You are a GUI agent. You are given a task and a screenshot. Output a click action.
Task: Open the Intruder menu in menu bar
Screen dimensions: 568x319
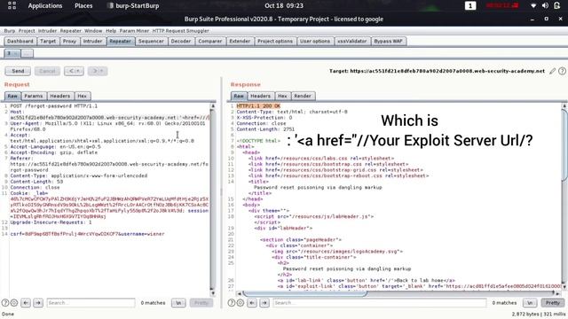47,31
